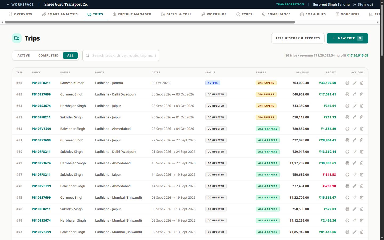Edit trip #79 using pencil icon

(354, 163)
